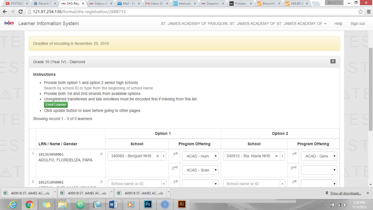Screen dimensions: 373x210
Task: Open the ACAD - Hum 1st program dropdown
Action: pos(200,156)
